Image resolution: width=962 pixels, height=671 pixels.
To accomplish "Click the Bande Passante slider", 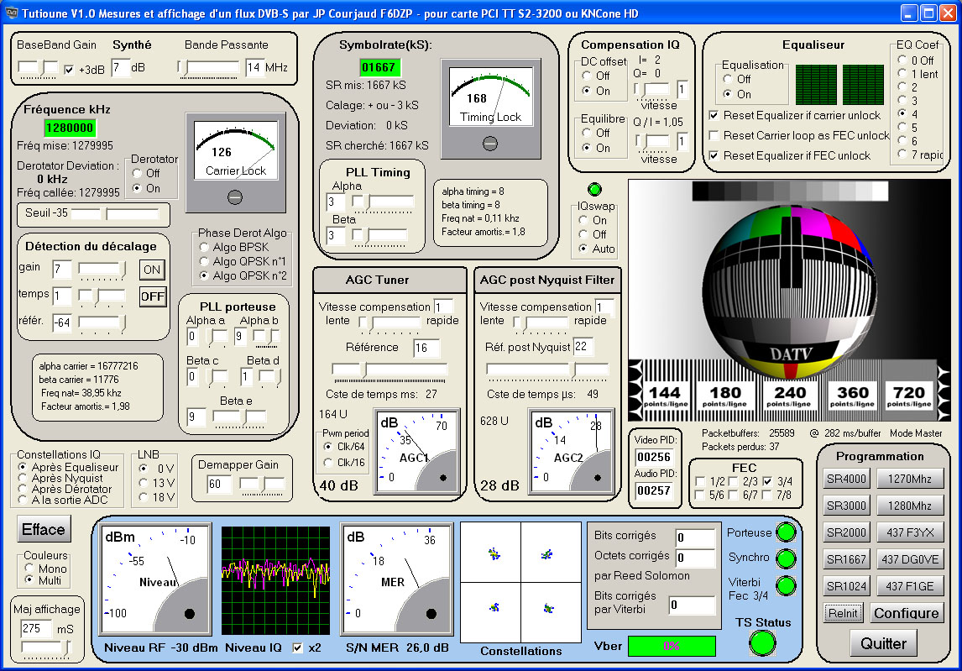I will click(210, 67).
